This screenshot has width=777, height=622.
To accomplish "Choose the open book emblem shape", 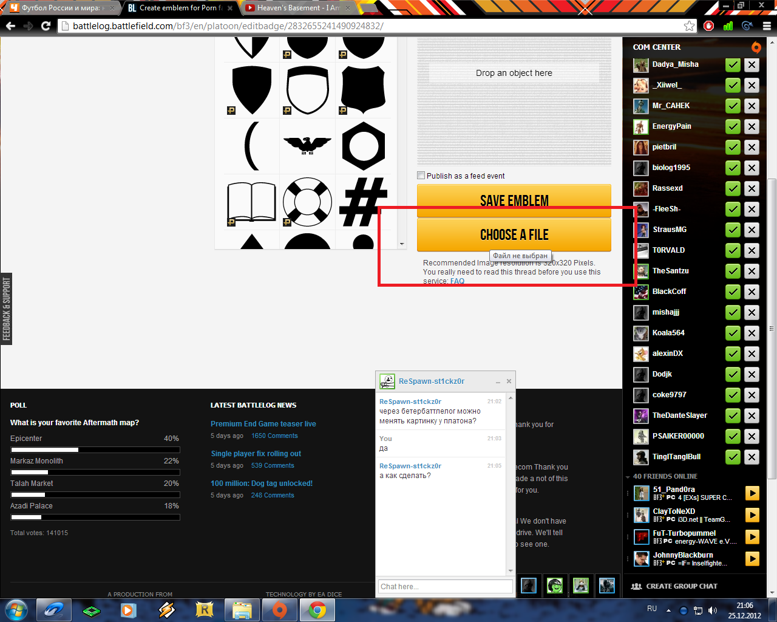I will (x=251, y=202).
